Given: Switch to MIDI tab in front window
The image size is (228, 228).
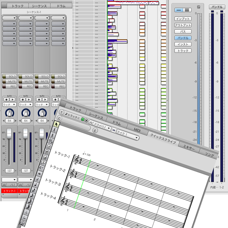Looking at the screenshot, I should tap(137, 130).
